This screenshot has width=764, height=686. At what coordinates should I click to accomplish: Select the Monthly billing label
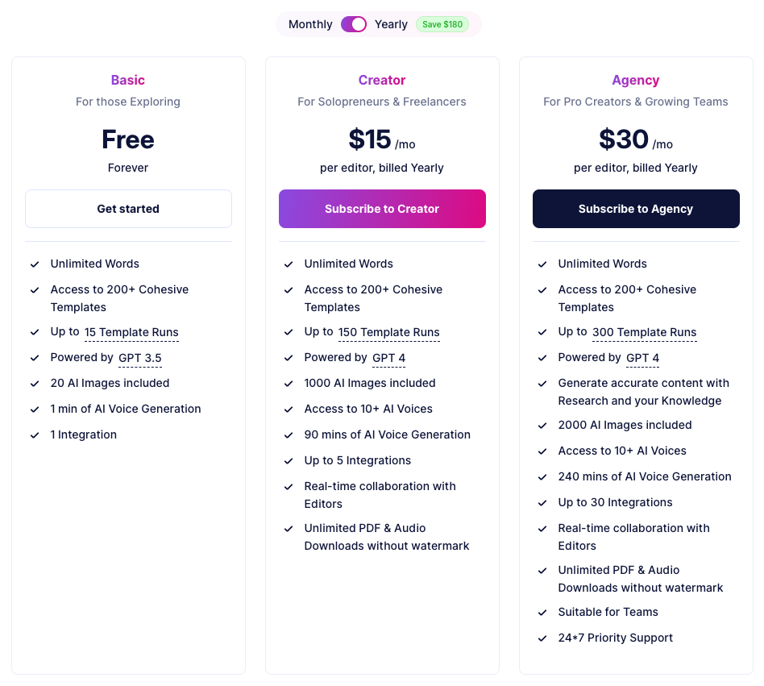pos(310,24)
